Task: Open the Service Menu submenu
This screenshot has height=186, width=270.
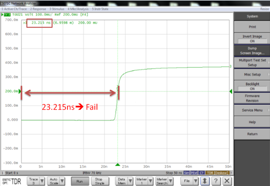Action: tap(252, 110)
